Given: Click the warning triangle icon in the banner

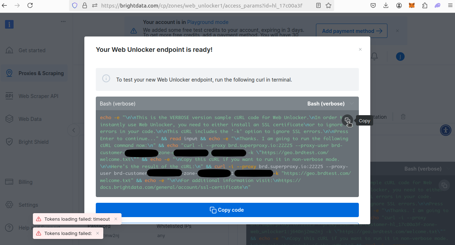Looking at the screenshot, I should pyautogui.click(x=133, y=31).
